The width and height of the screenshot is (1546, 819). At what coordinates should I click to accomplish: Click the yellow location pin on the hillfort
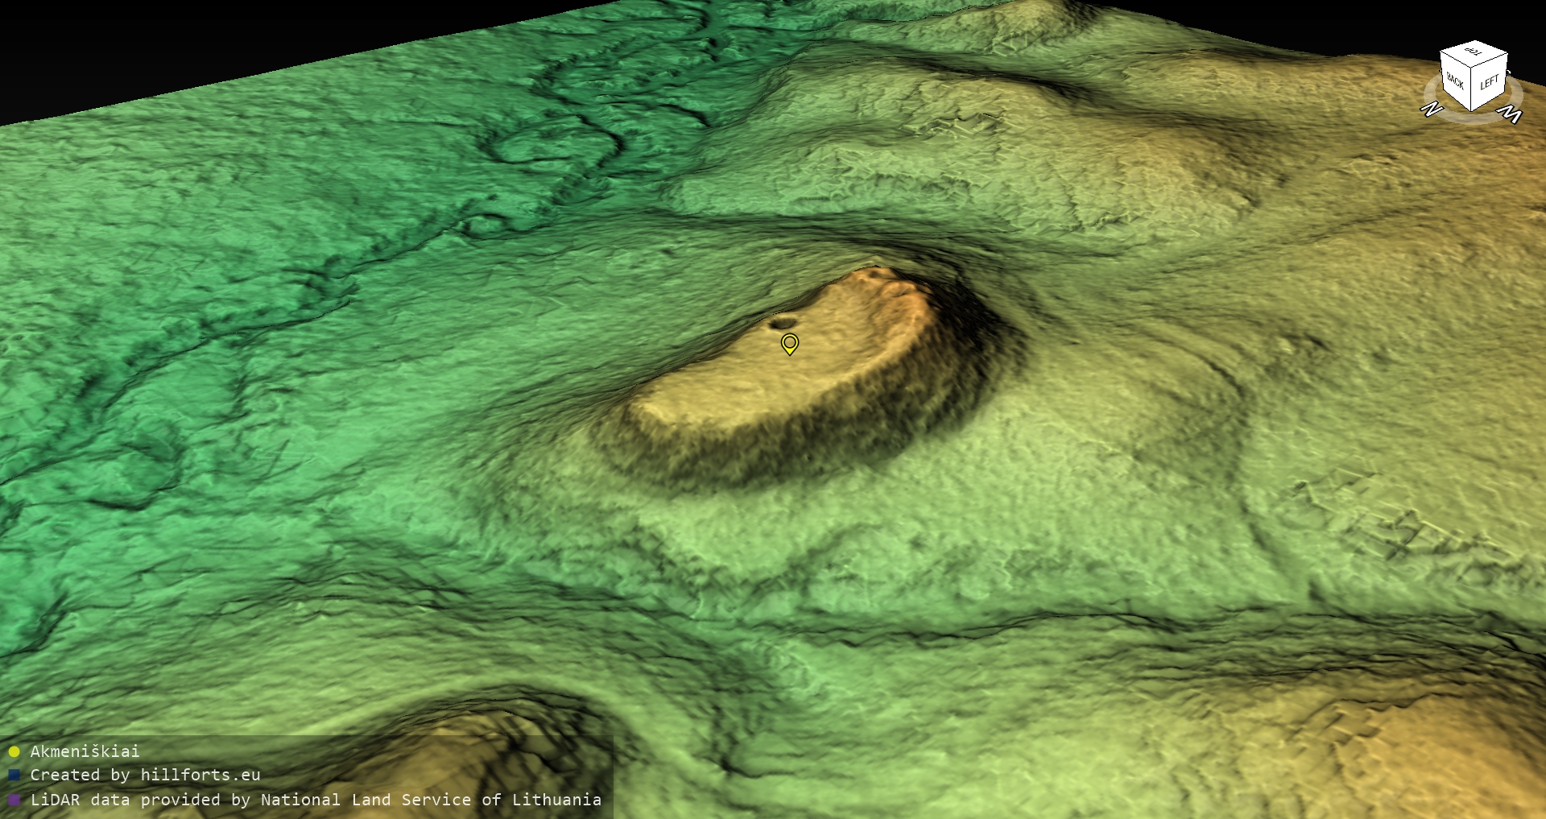pyautogui.click(x=790, y=344)
